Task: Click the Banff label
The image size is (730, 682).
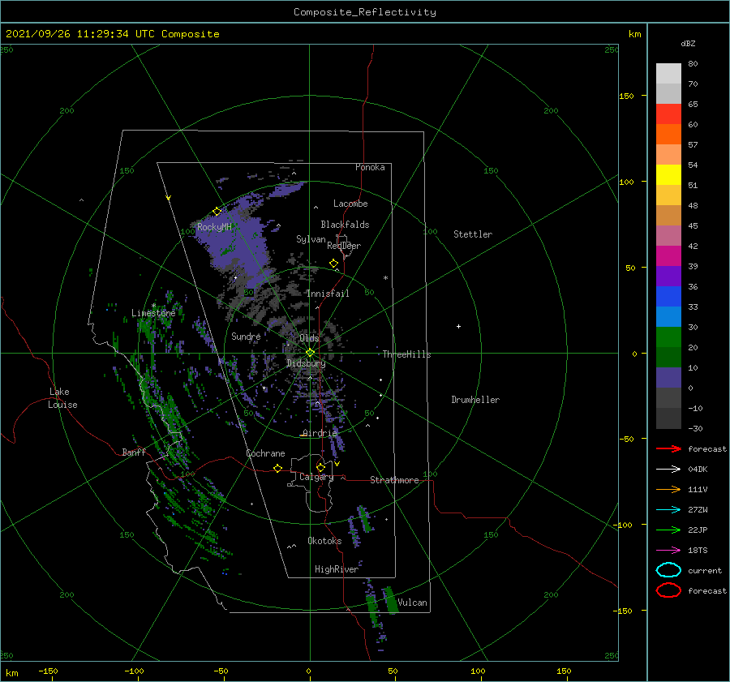Action: click(134, 452)
